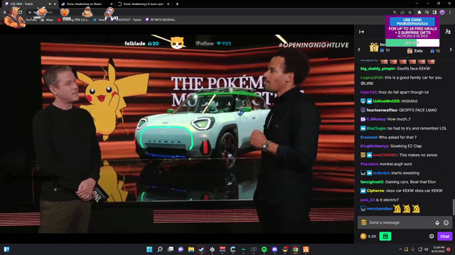
Task: Open the Chrome three-dot menu
Action: tap(450, 12)
